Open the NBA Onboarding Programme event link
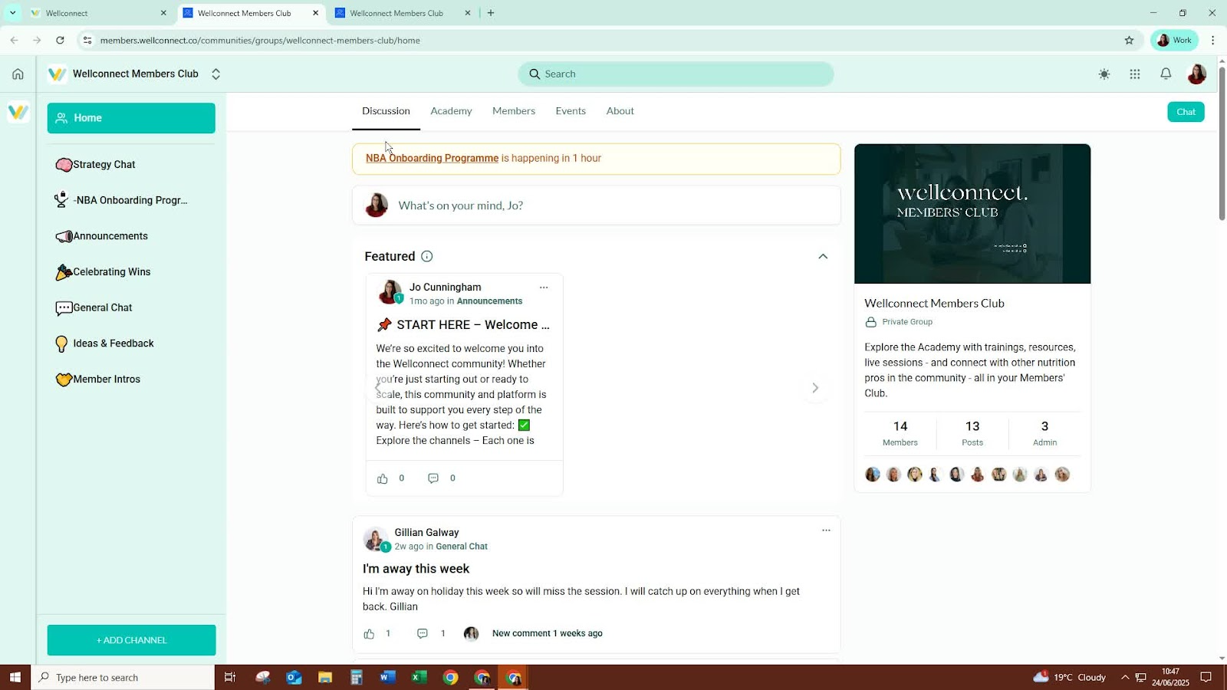The image size is (1227, 690). pyautogui.click(x=432, y=159)
